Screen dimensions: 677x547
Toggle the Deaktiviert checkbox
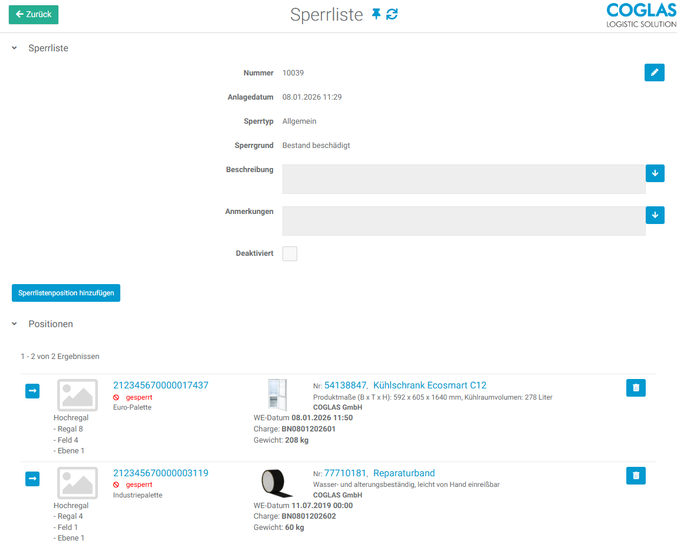point(290,253)
